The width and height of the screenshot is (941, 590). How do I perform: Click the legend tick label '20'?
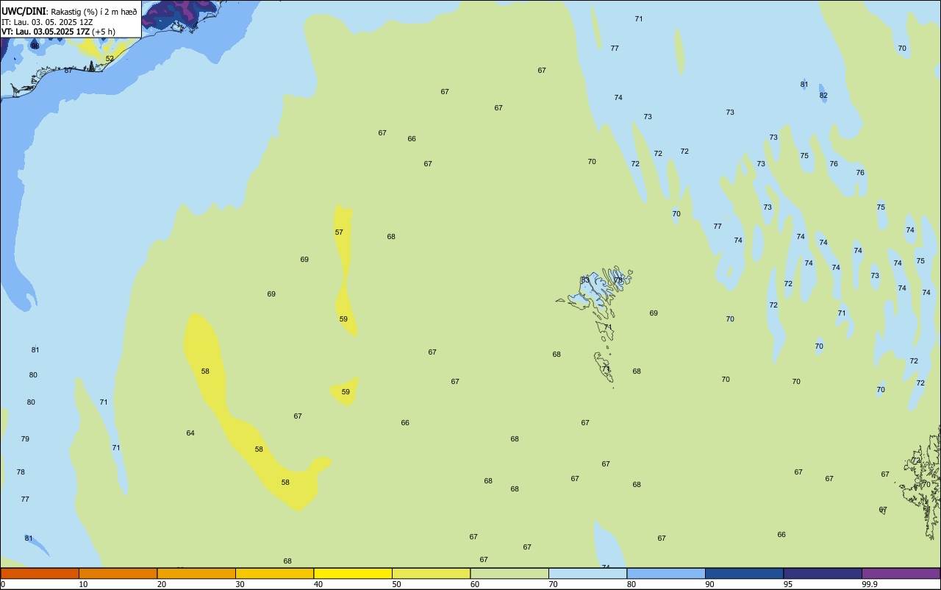[161, 584]
